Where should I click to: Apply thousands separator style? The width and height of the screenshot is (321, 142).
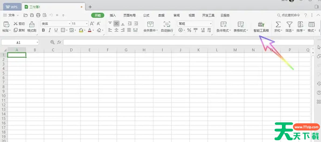click(195, 30)
